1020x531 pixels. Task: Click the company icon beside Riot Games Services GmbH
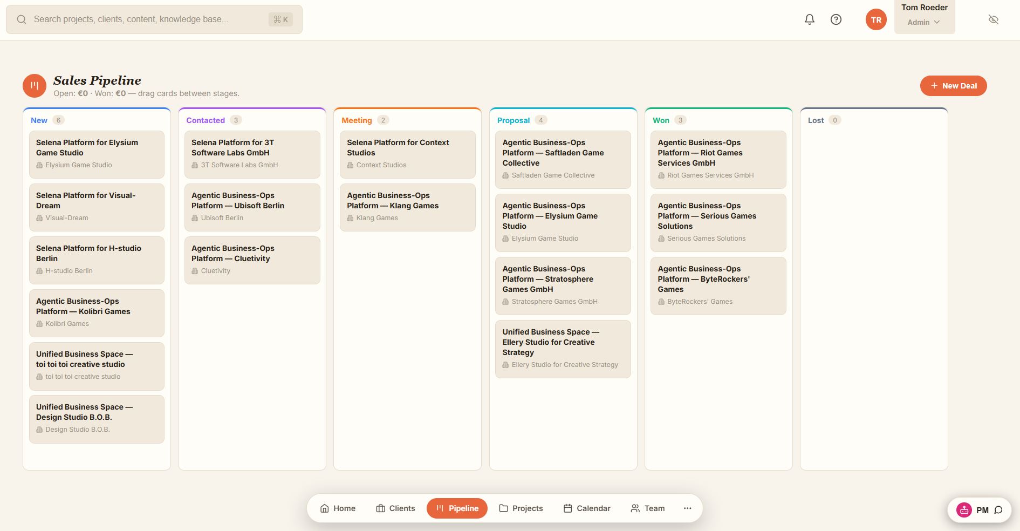click(661, 175)
